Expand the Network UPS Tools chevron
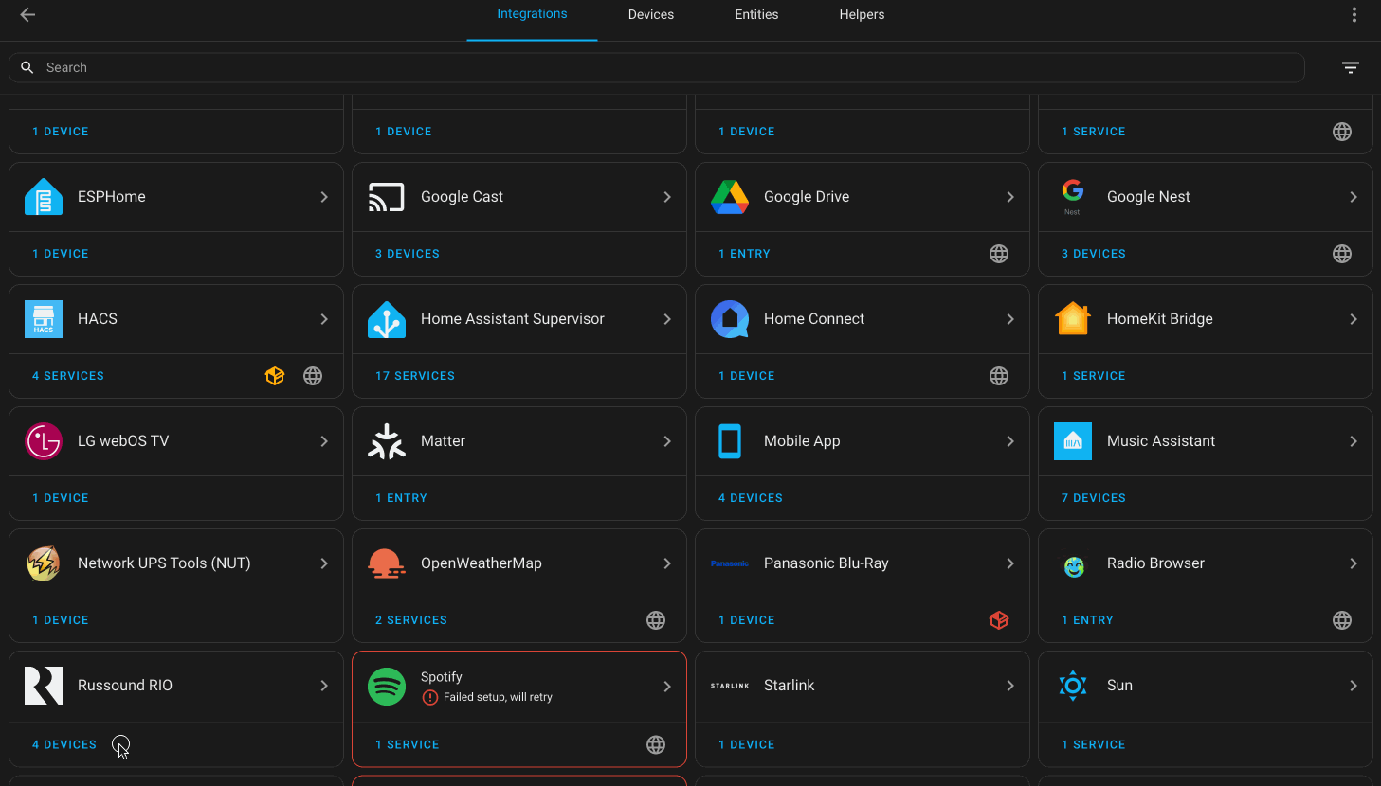This screenshot has height=786, width=1381. click(324, 563)
